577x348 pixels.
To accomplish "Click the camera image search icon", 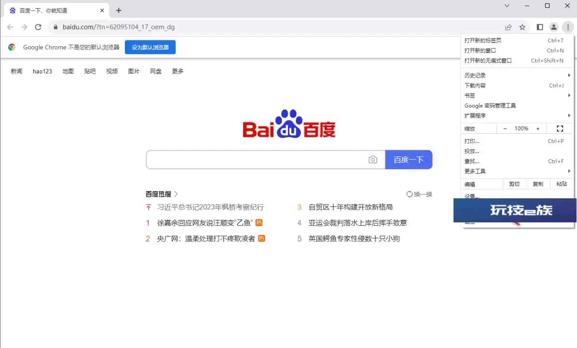I will 373,160.
